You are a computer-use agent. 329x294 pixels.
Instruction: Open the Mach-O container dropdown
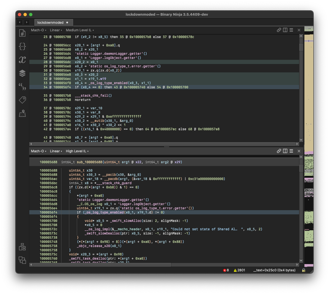[38, 30]
